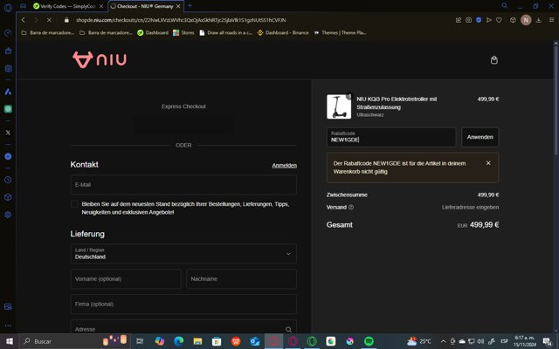Open Windows Start menu
The width and height of the screenshot is (559, 349).
coord(10,341)
